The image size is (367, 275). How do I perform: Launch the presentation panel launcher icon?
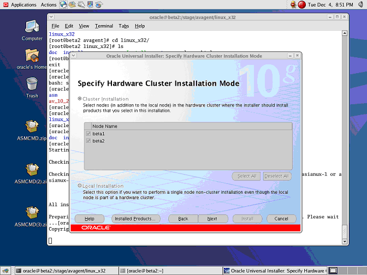coord(90,4)
